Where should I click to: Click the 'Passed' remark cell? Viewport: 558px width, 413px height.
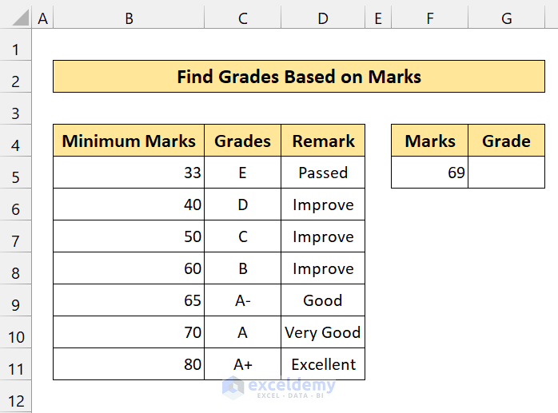click(x=323, y=173)
